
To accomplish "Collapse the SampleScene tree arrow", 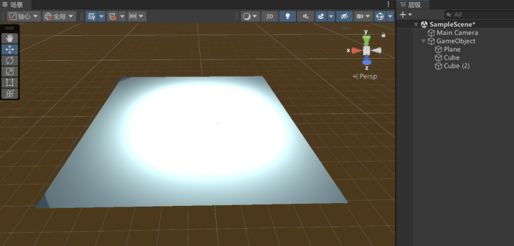I will click(x=416, y=25).
